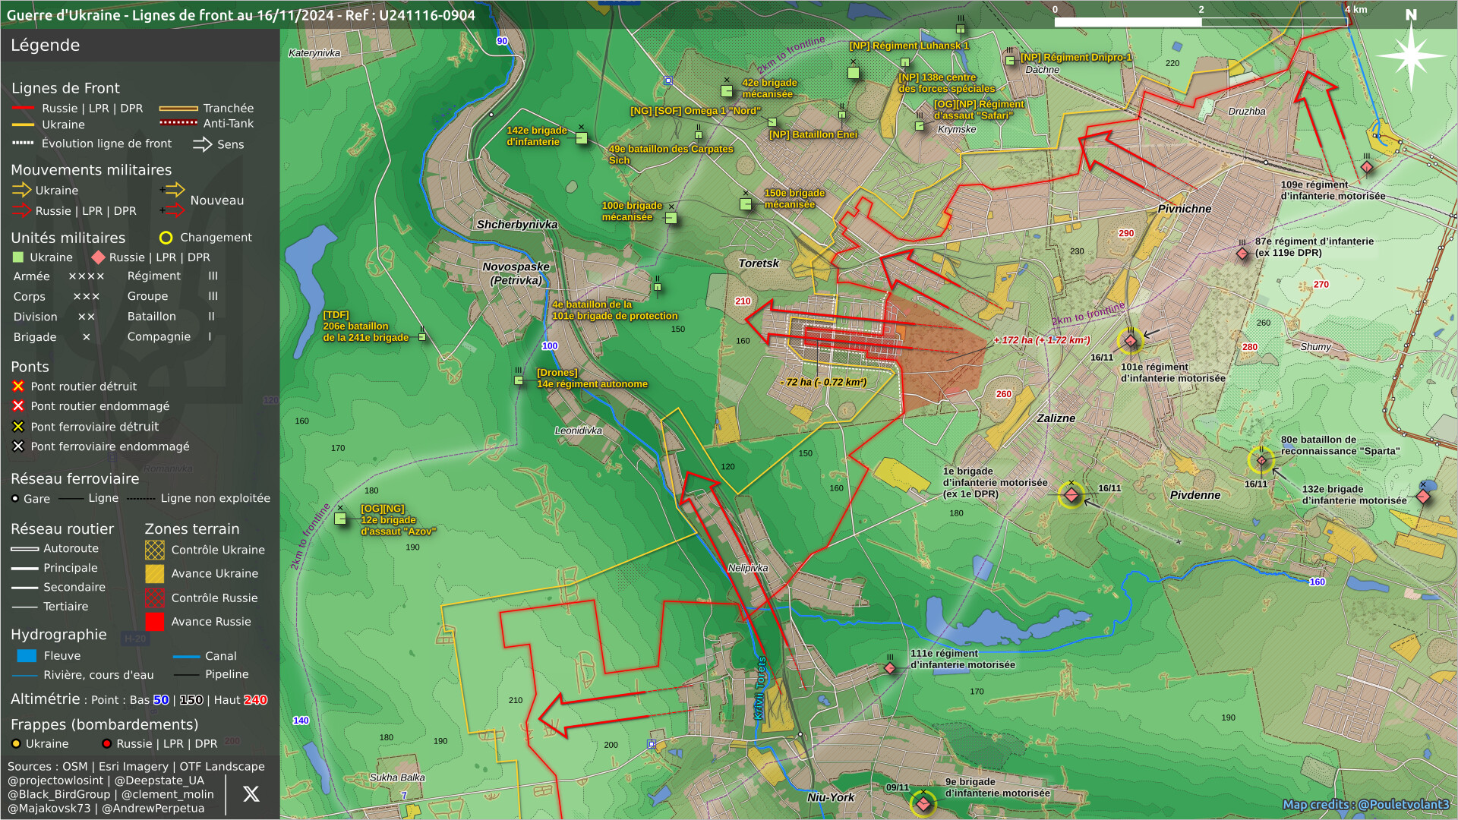Click the +172 ha area change label
The image size is (1458, 820).
point(1042,340)
